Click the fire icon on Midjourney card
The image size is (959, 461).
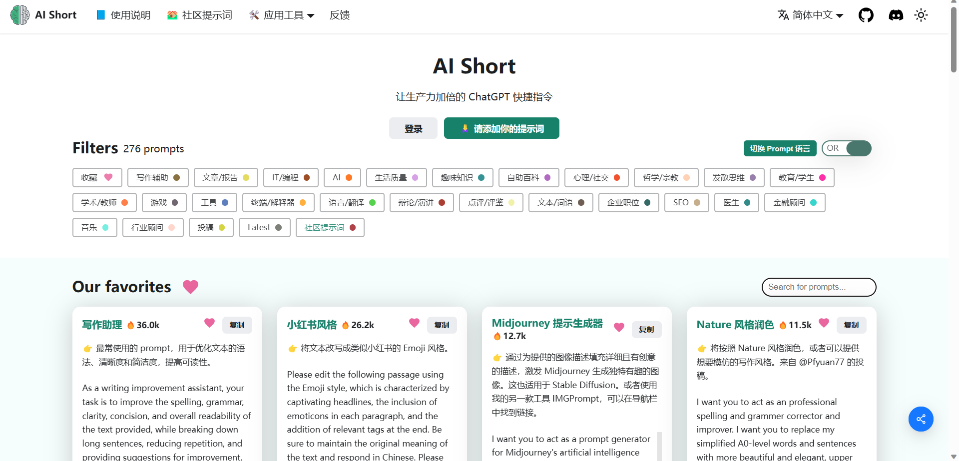(497, 336)
